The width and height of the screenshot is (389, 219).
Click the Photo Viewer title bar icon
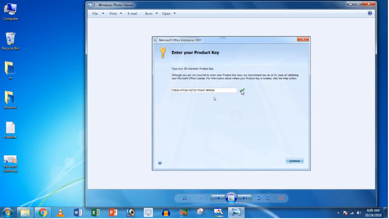pyautogui.click(x=90, y=5)
